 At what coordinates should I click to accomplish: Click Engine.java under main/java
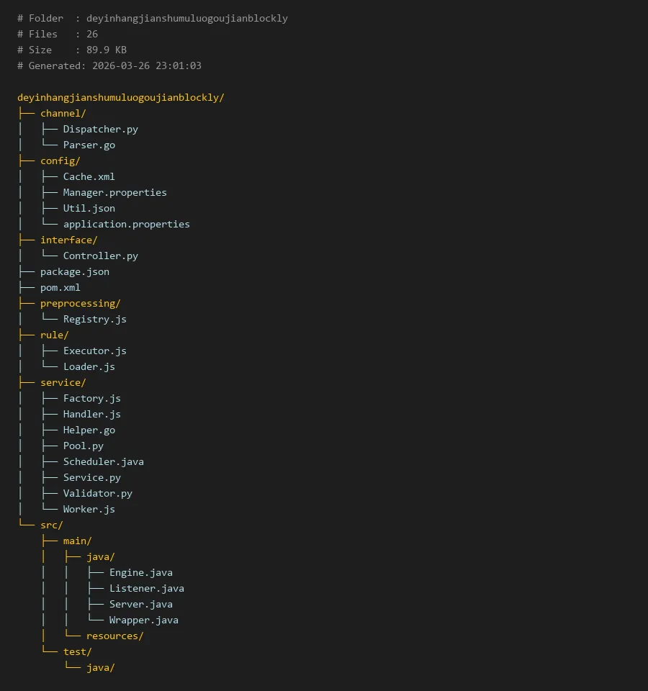click(x=140, y=572)
